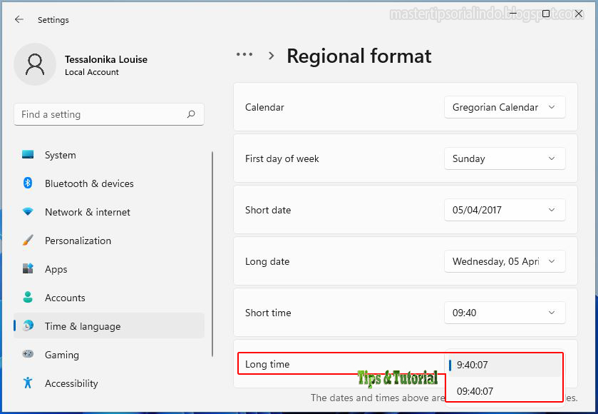Expand the Long date dropdown
Viewport: 598px width, 414px height.
[x=505, y=261]
